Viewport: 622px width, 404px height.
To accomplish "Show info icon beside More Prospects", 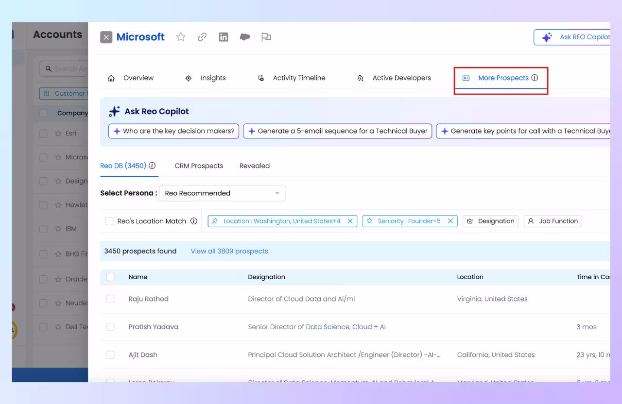I will coord(535,78).
